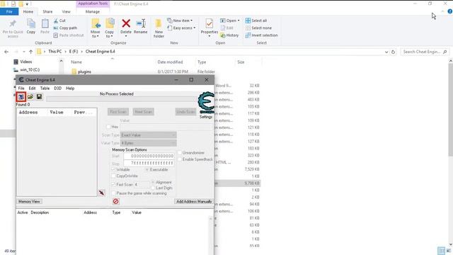Click Paste shortcut in the Clipboard group
Screen dimensions: 453x255
[69, 35]
